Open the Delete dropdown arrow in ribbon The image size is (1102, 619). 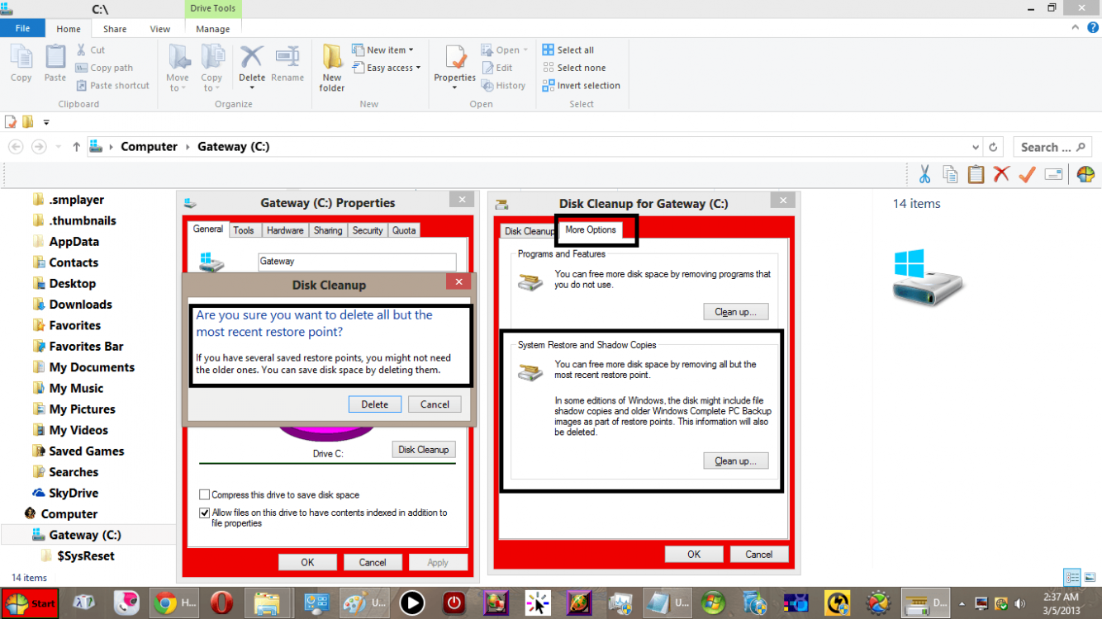tap(252, 87)
